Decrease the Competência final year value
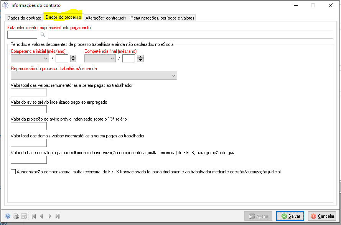Screen dimensions: 341x225 point(140,60)
